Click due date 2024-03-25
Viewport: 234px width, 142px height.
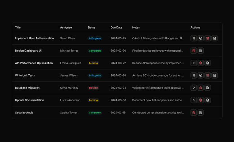tap(118, 38)
